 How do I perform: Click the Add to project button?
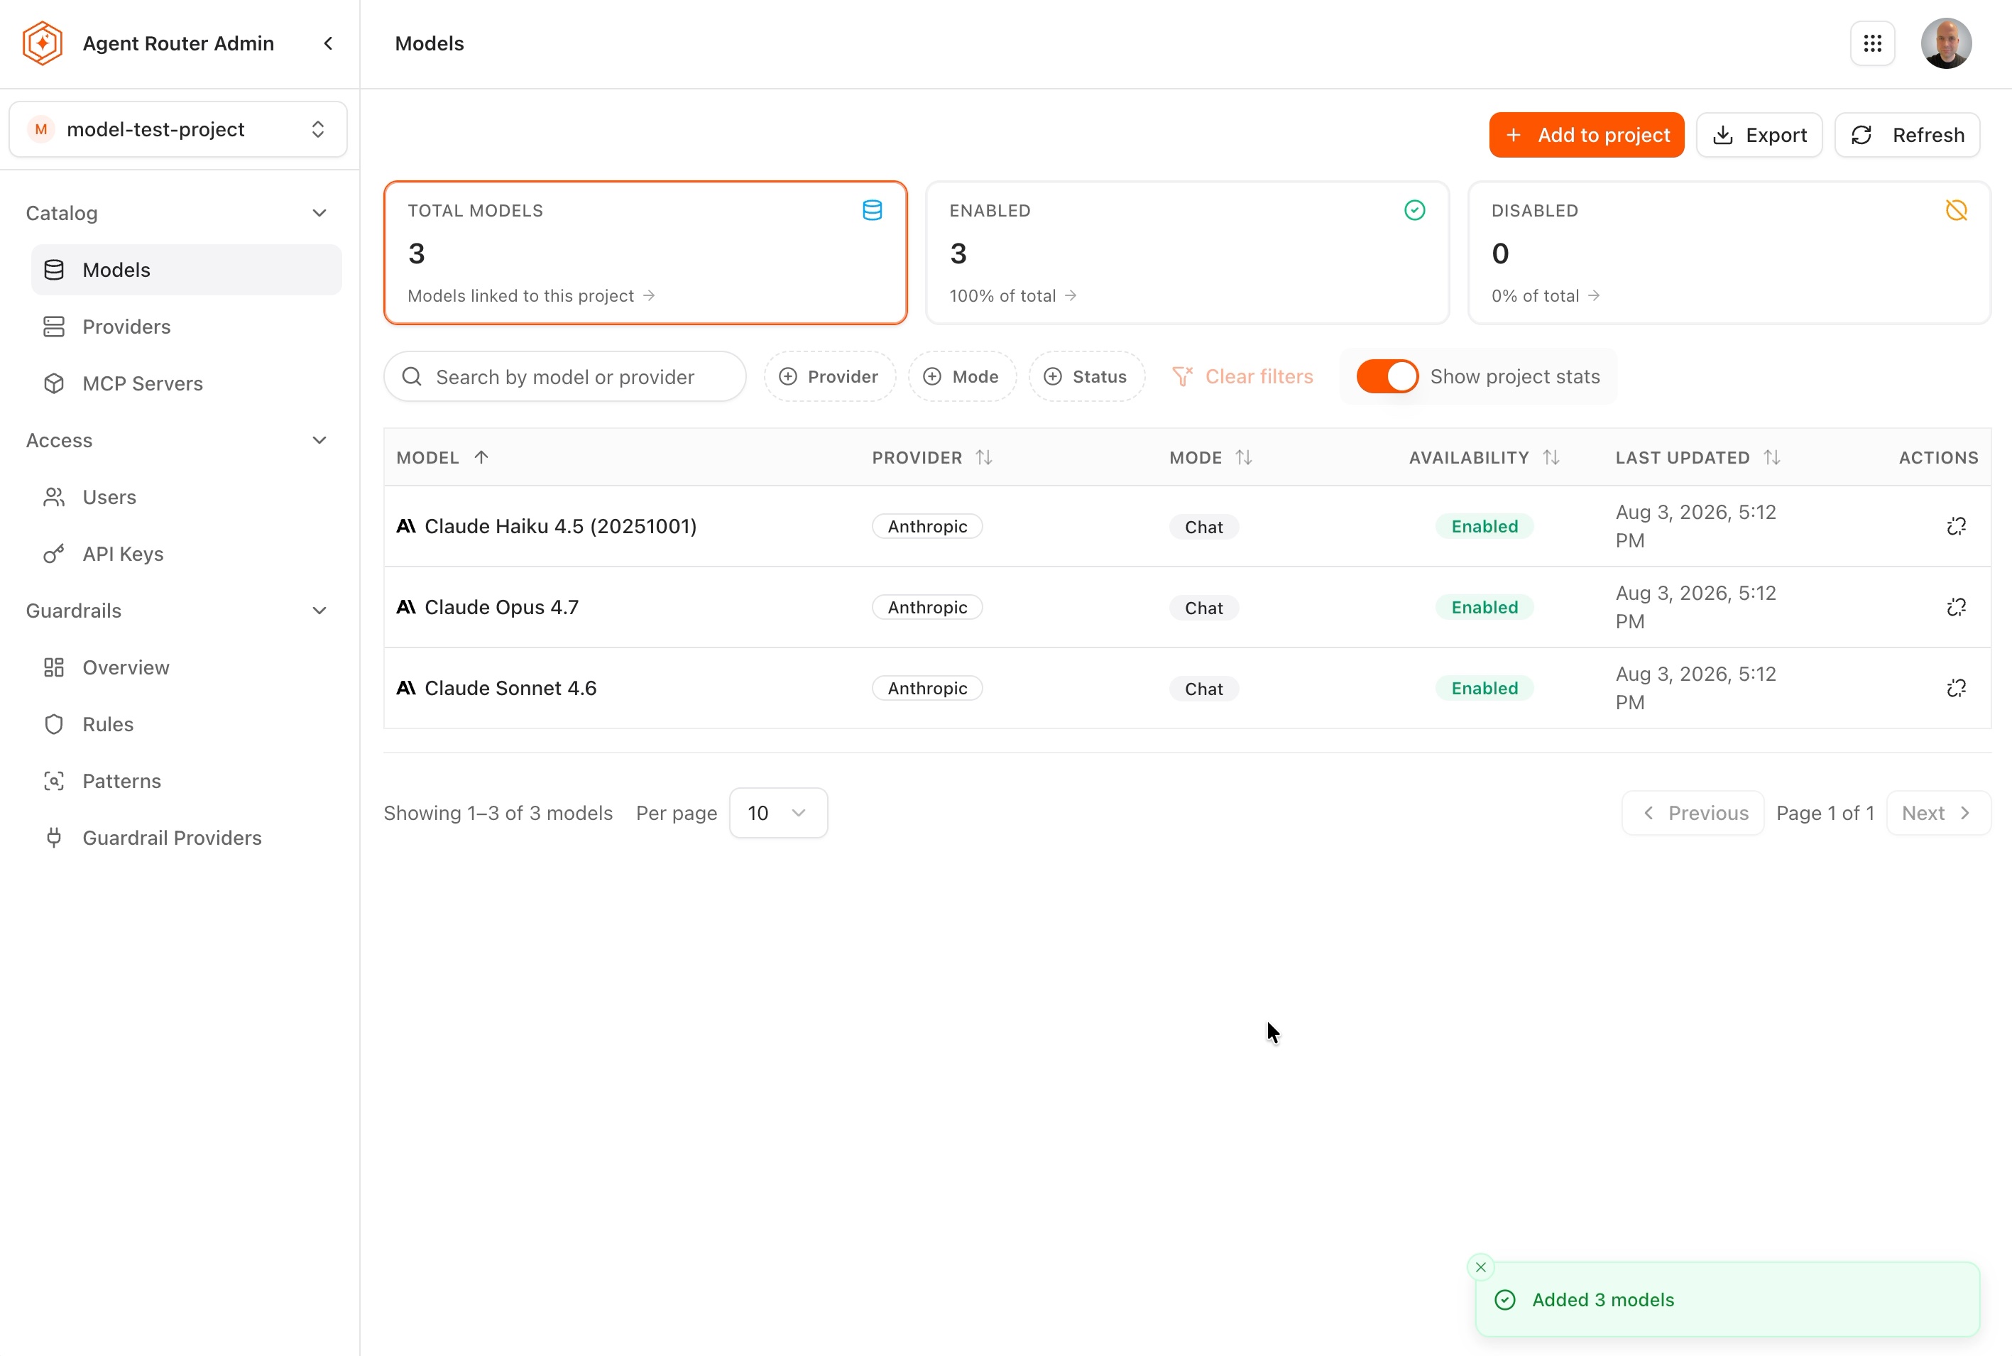point(1587,135)
